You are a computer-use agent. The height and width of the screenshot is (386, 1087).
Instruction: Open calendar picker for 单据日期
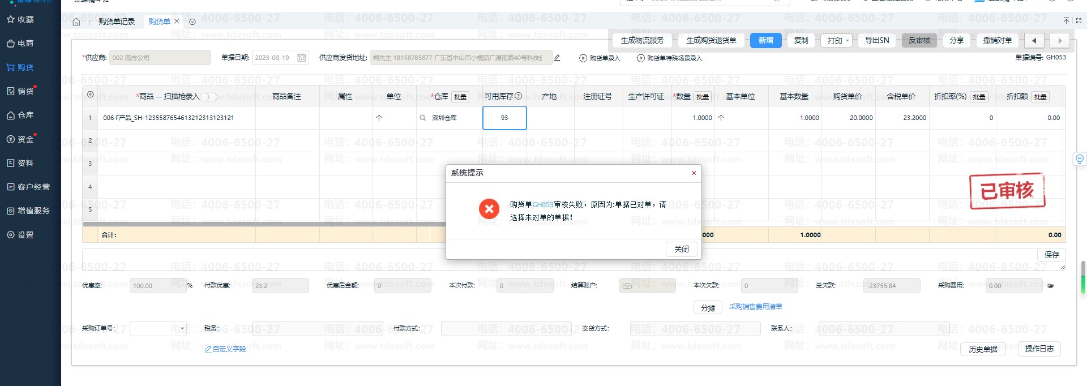click(x=302, y=58)
